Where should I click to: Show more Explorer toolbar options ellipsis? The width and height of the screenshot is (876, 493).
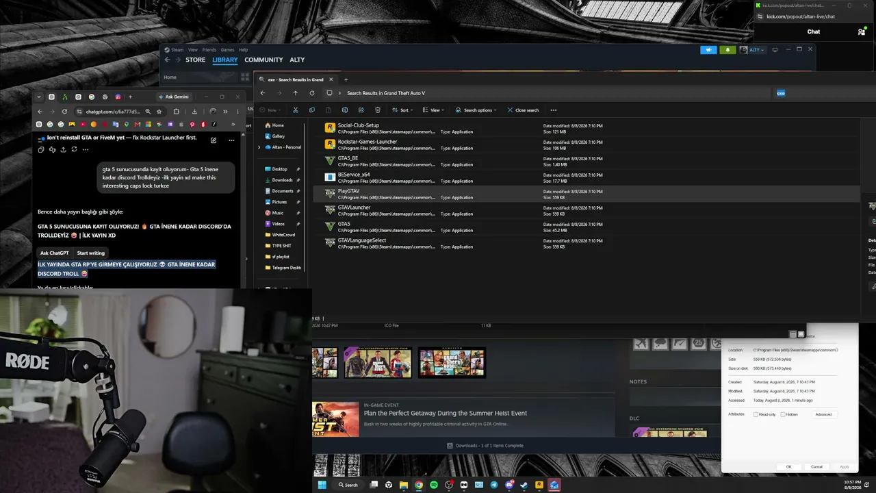(x=554, y=110)
